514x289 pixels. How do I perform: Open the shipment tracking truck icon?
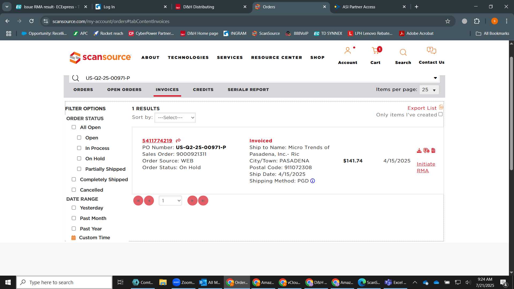tap(426, 151)
